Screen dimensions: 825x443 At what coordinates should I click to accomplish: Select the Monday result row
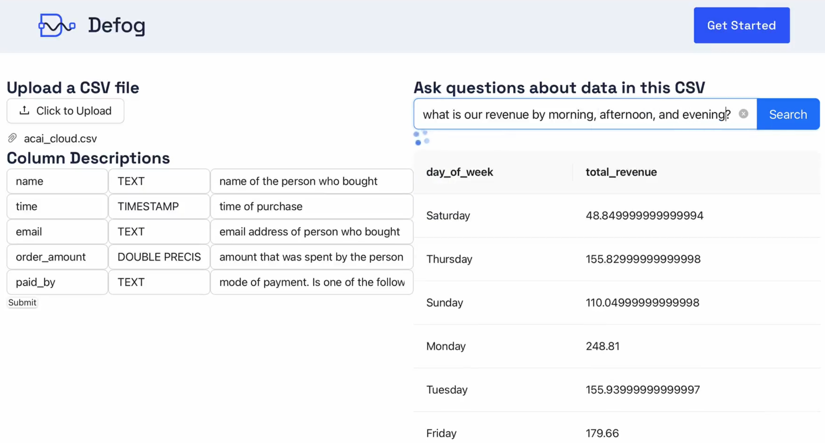click(x=617, y=346)
